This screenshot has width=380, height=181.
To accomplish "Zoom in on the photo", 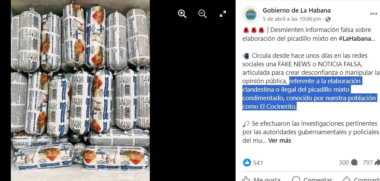I will [182, 14].
